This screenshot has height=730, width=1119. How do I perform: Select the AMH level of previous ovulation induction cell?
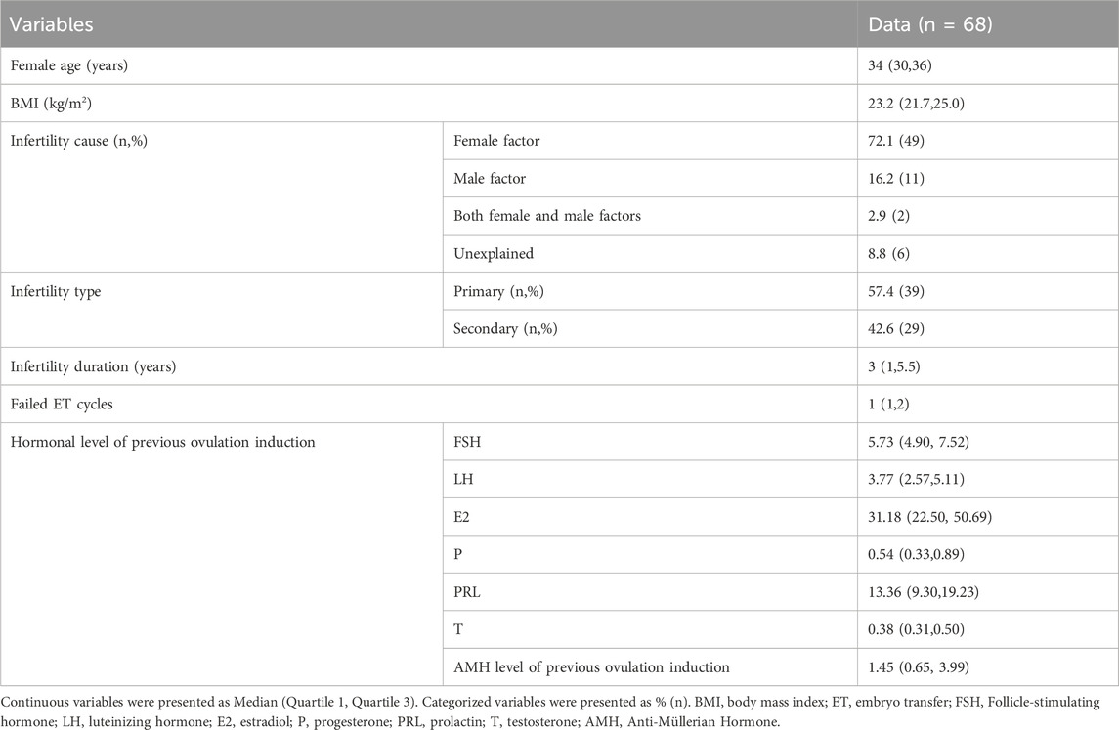(x=591, y=666)
